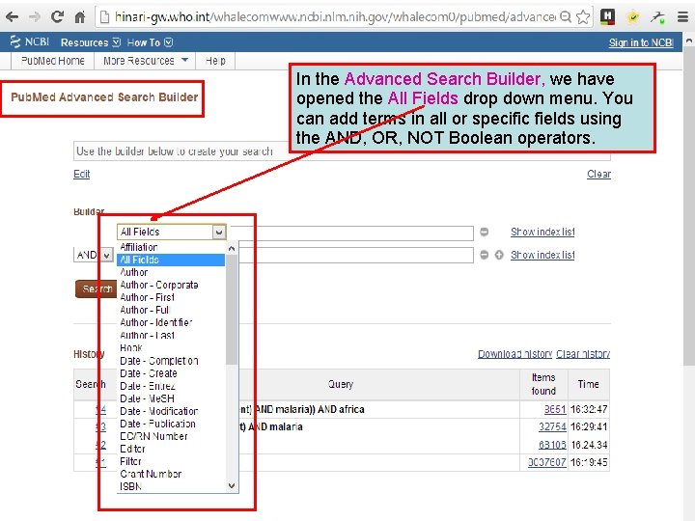Go to PubMed Home tab
This screenshot has width=695, height=521.
(x=53, y=61)
